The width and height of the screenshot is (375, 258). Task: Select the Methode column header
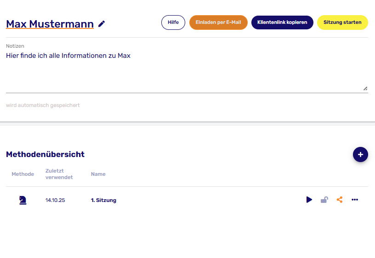23,174
